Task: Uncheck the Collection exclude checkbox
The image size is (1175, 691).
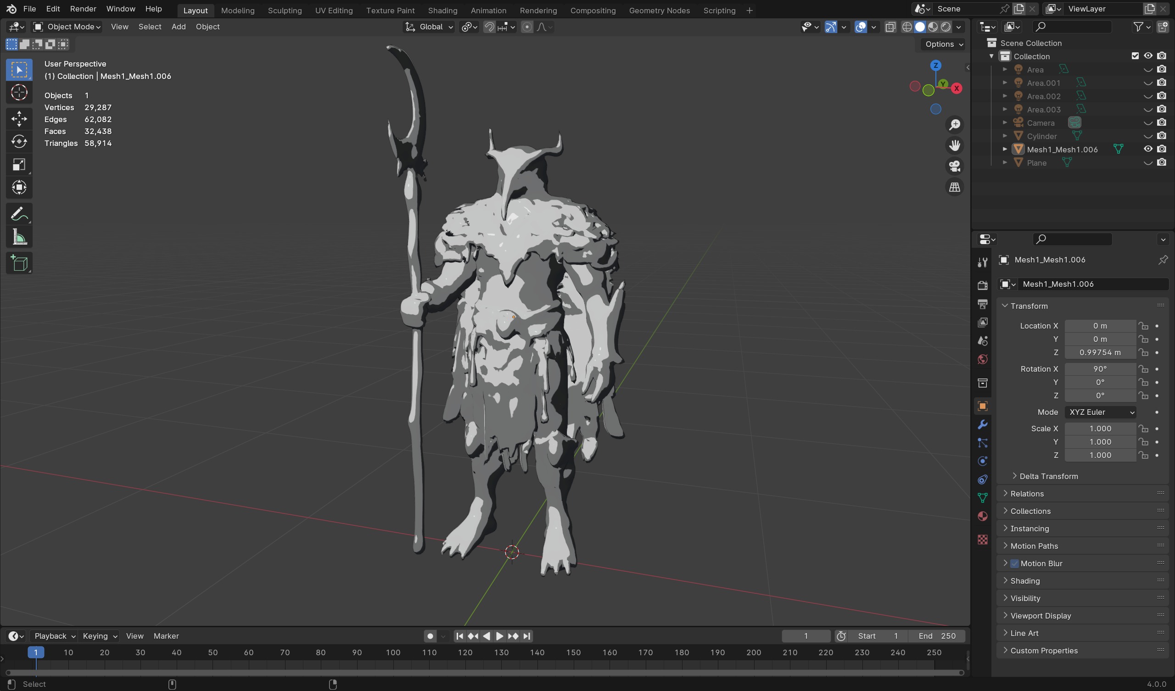Action: (x=1135, y=56)
